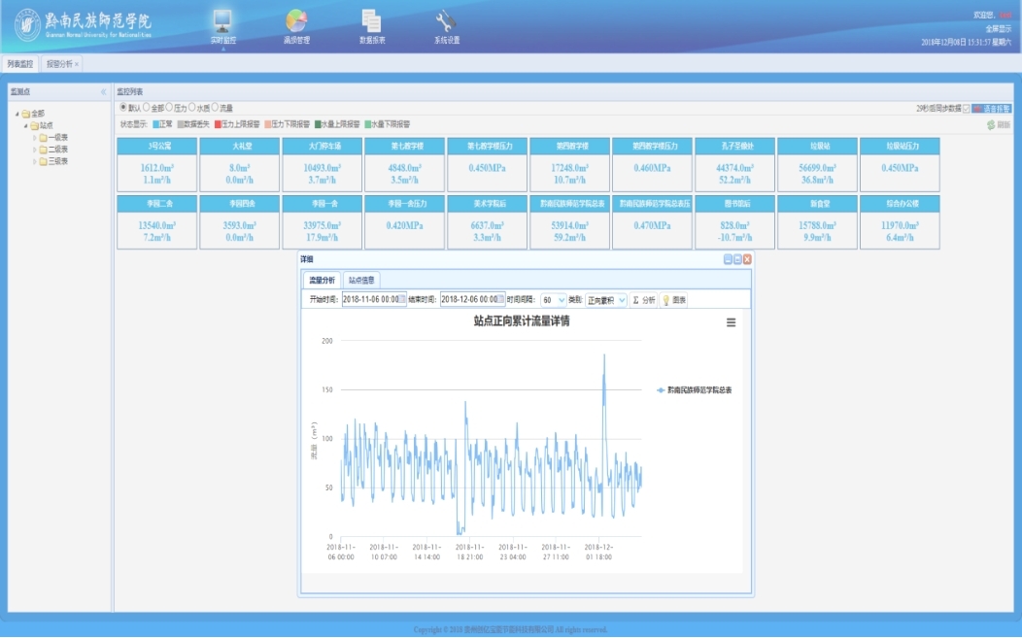The height and width of the screenshot is (638, 1022).
Task: Open the 漏损管理 pie chart icon
Action: (x=296, y=20)
